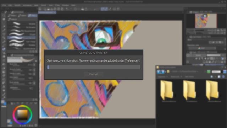Click New folder in Explorer toolbar
The height and width of the screenshot is (128, 227).
[x=189, y=77]
